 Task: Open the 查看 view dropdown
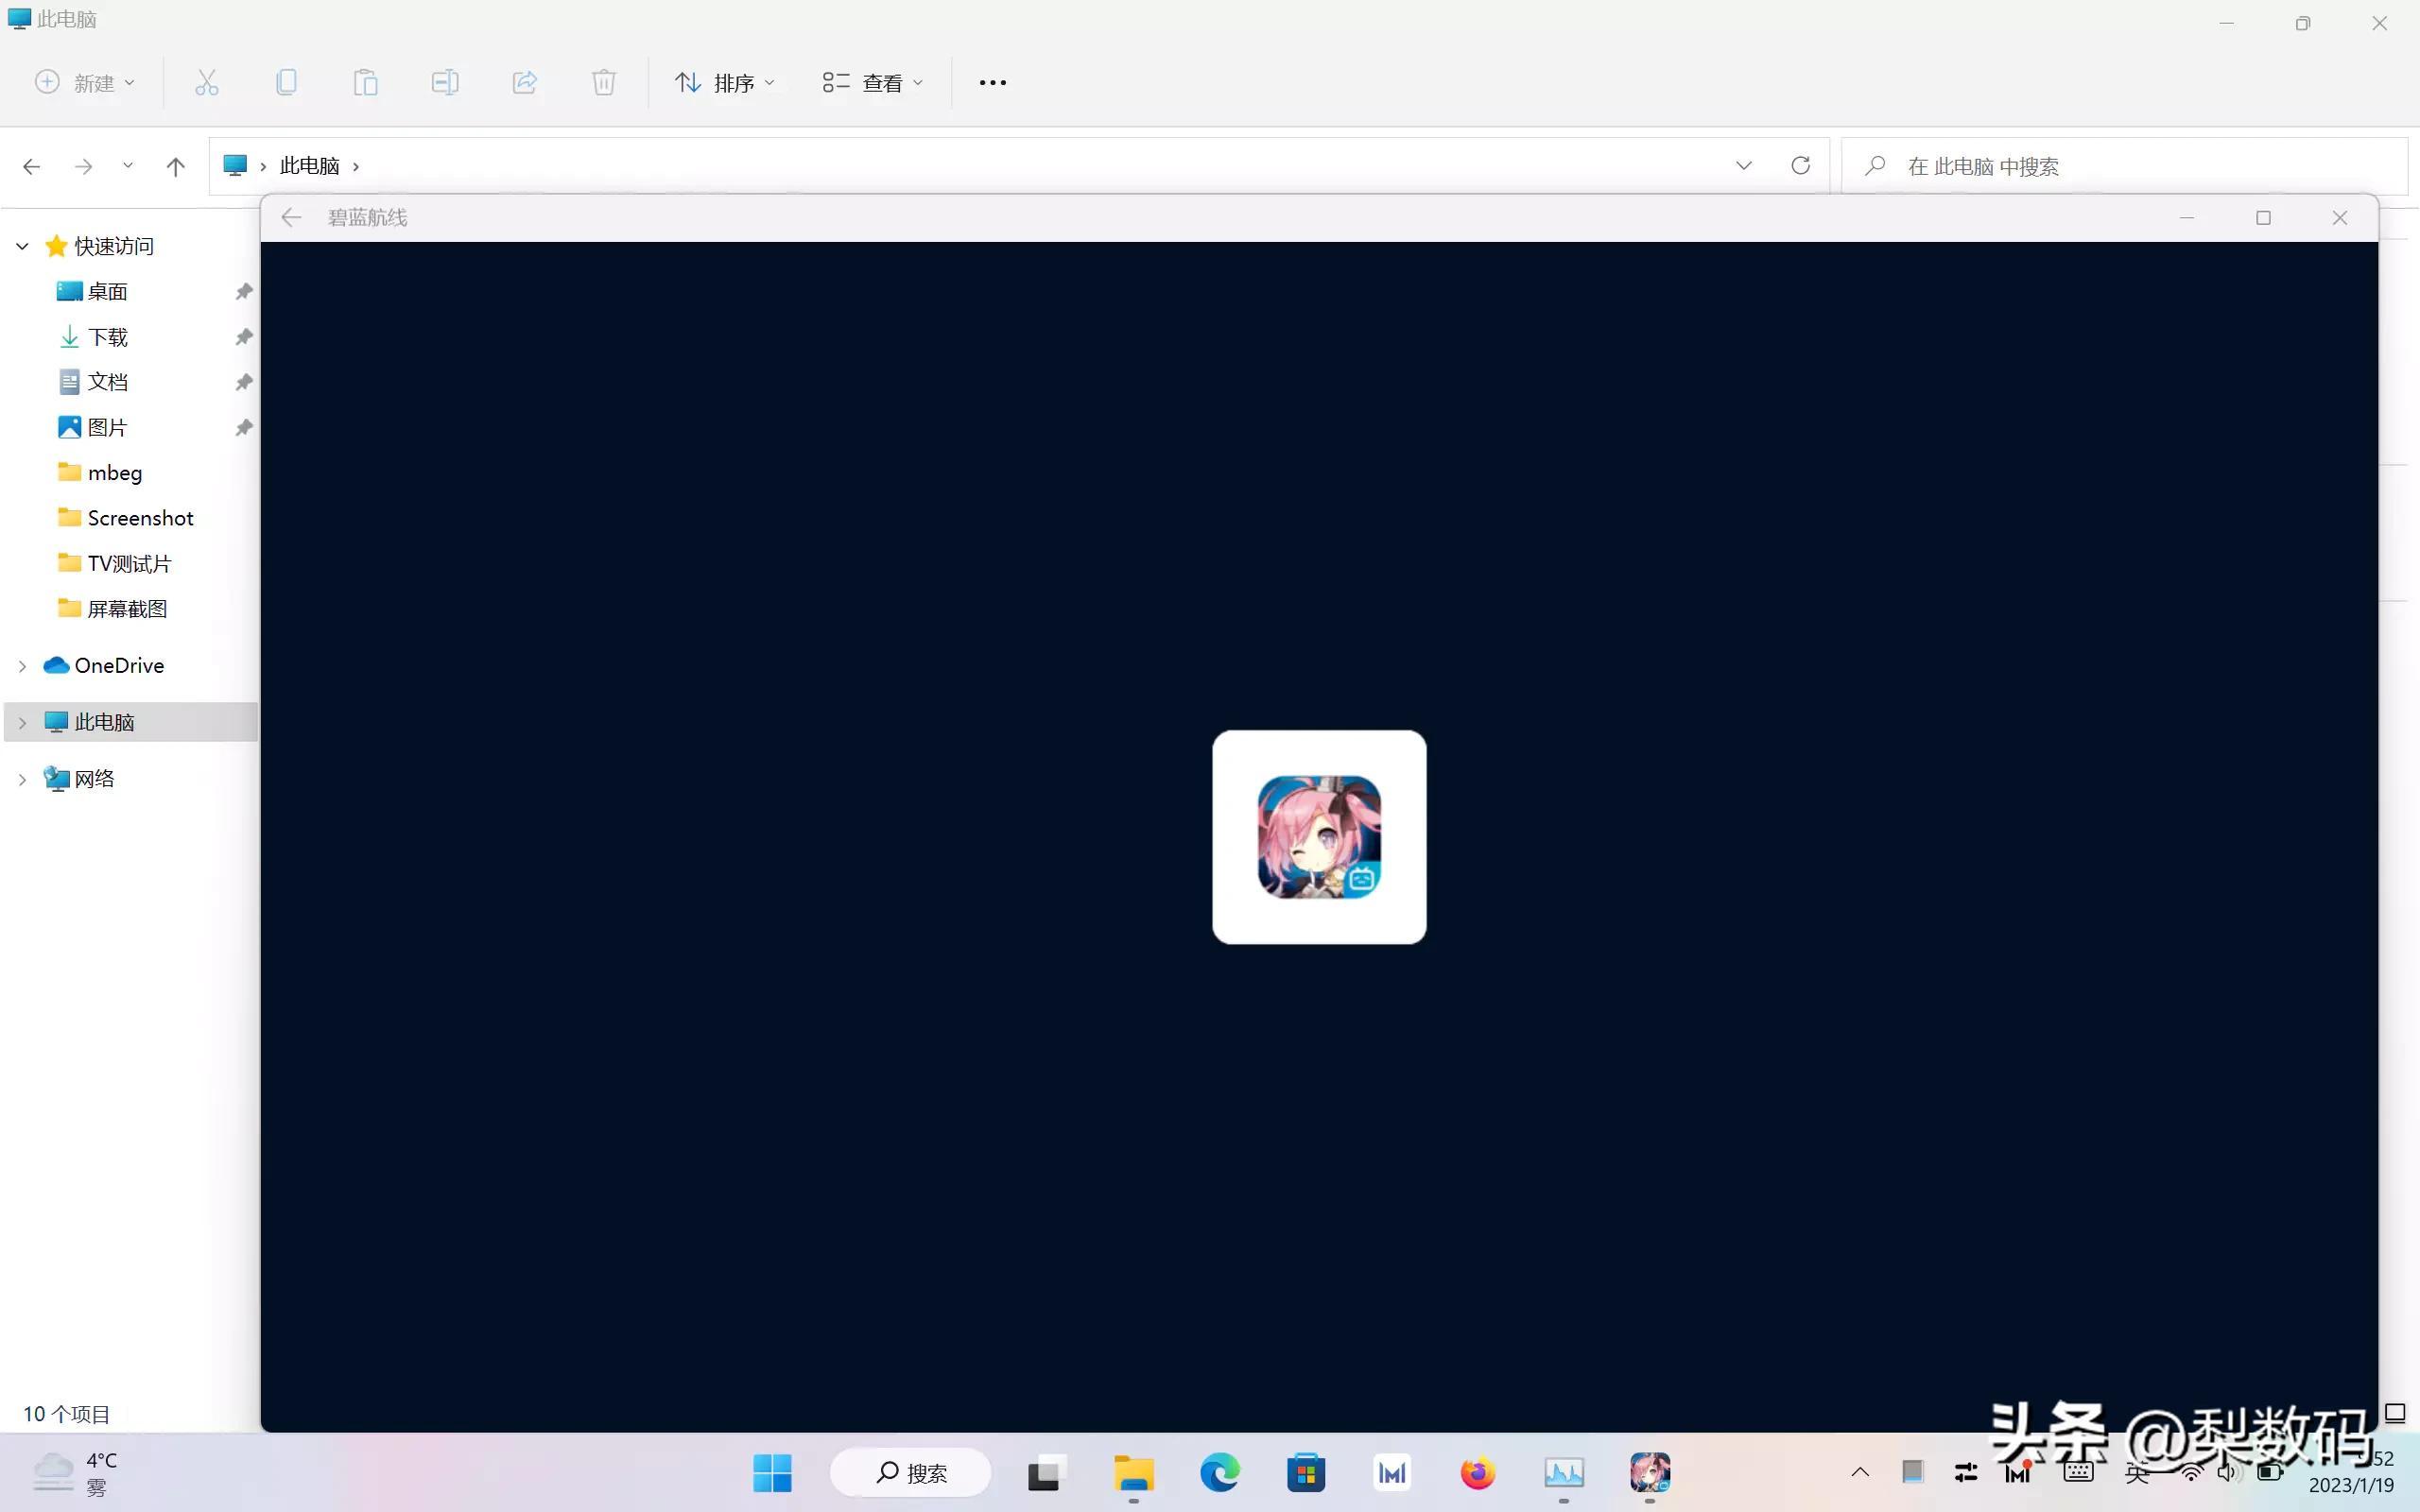pyautogui.click(x=872, y=83)
